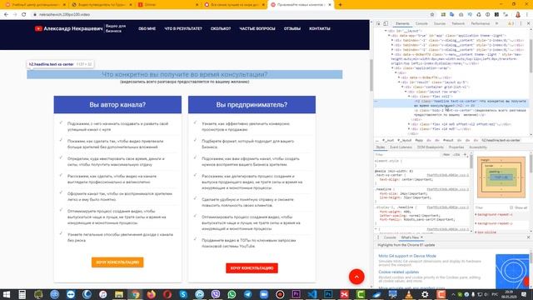
Task: Add a new style rule with the plus icon
Action: (465, 155)
